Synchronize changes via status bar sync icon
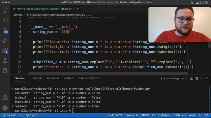Image resolution: width=211 pixels, height=118 pixels. pos(21,115)
